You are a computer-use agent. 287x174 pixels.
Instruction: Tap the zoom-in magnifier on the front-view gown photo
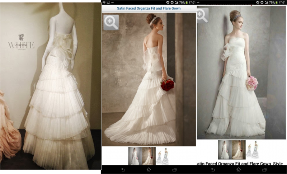tap(202, 15)
